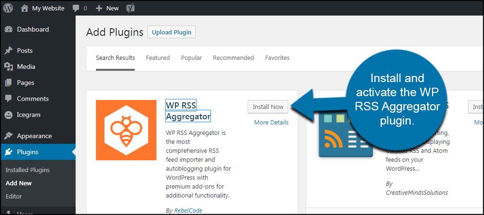This screenshot has height=215, width=484.
Task: Switch to the Popular tab
Action: [191, 58]
